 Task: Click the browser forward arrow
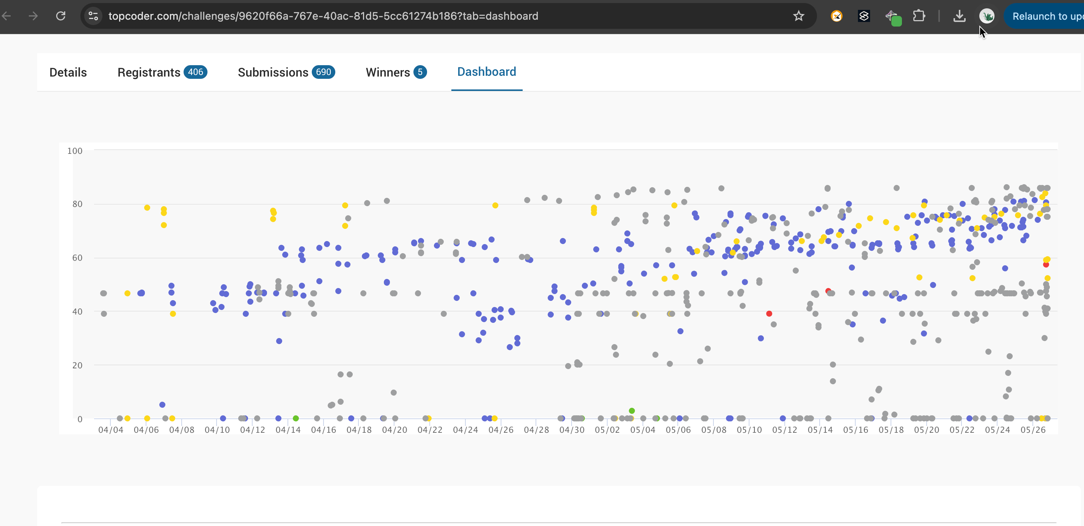[33, 16]
